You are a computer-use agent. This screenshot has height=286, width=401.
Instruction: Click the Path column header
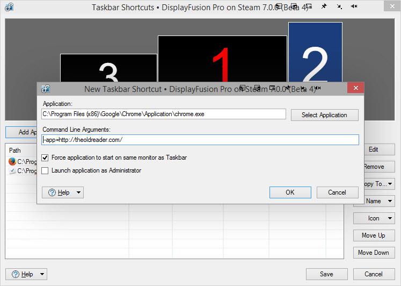point(15,151)
